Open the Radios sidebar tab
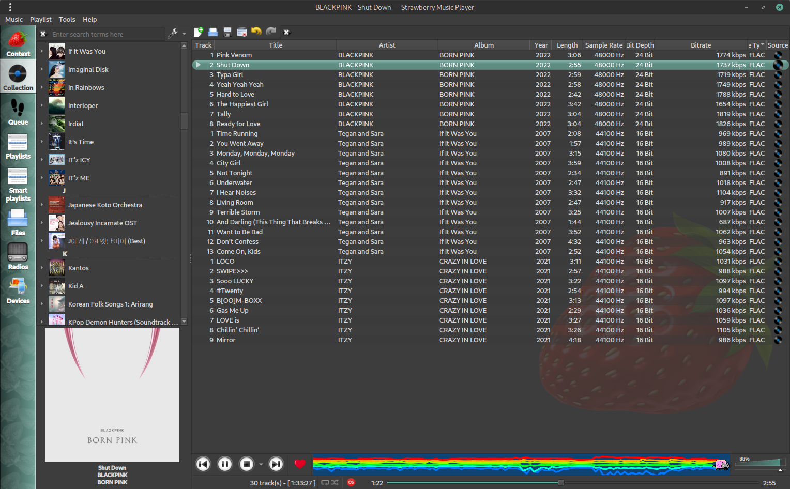This screenshot has width=790, height=489. pos(18,256)
